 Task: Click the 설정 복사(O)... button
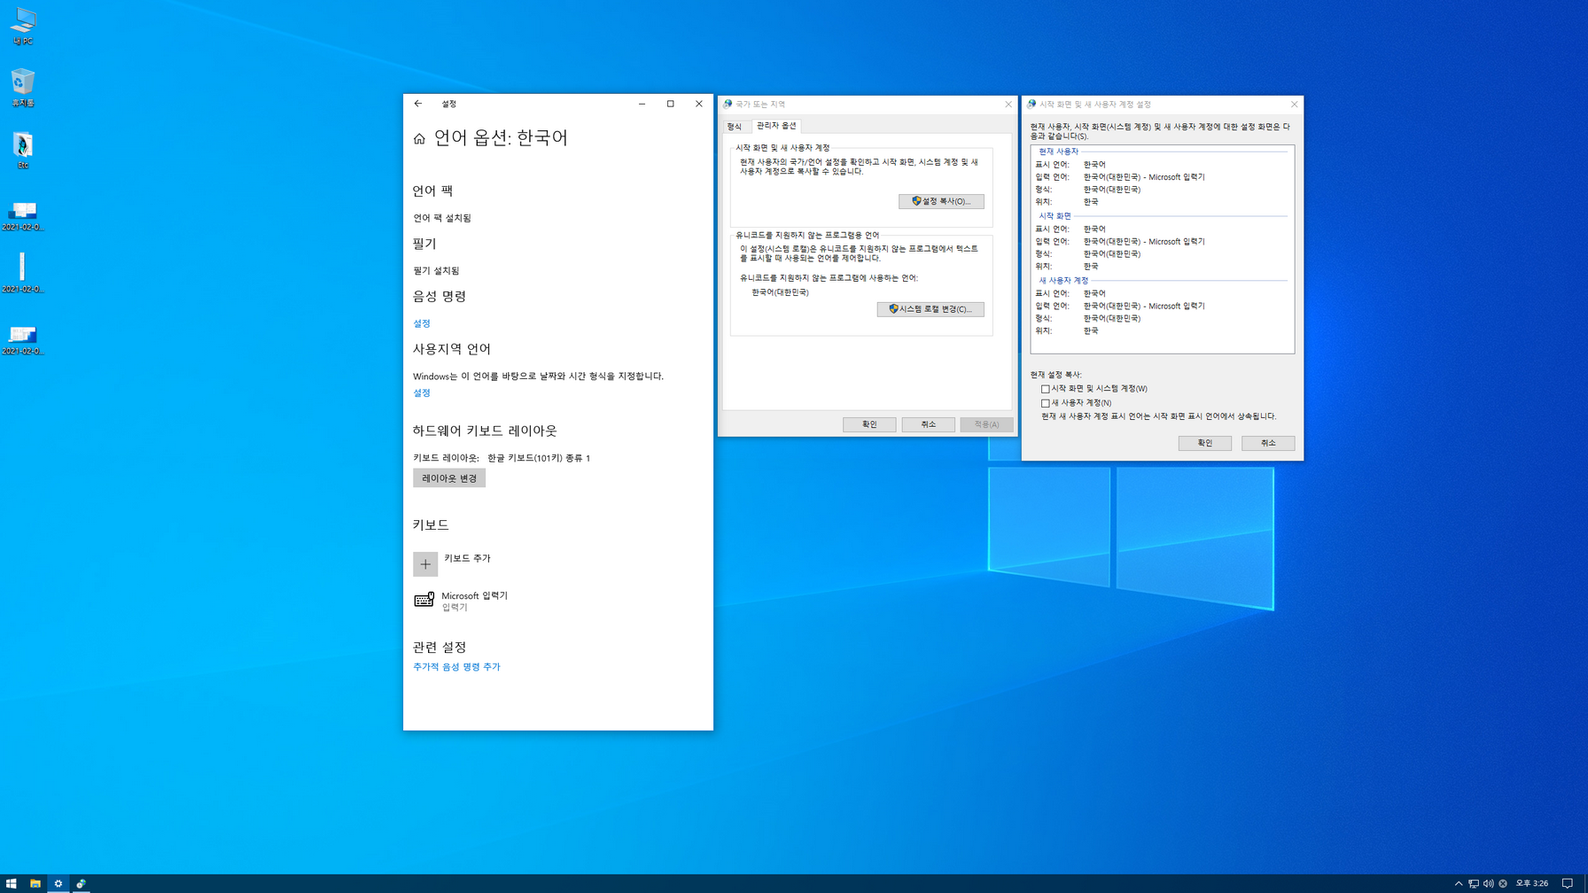coord(941,201)
